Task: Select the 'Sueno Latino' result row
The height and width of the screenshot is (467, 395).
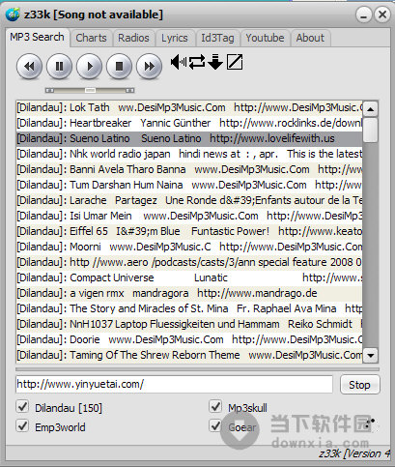Action: click(189, 138)
